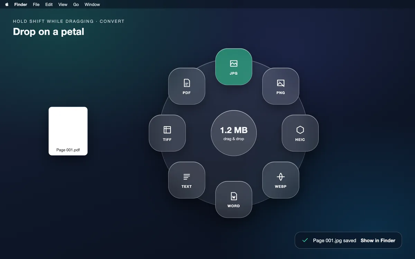Image resolution: width=415 pixels, height=259 pixels.
Task: Select the WEBP conversion petal
Action: 281,180
